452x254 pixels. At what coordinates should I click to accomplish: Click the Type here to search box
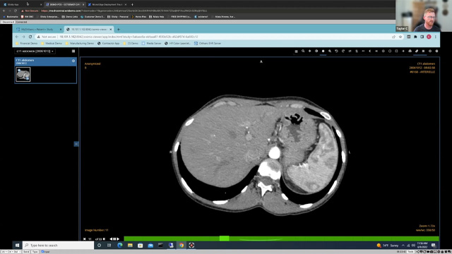[x=58, y=246]
